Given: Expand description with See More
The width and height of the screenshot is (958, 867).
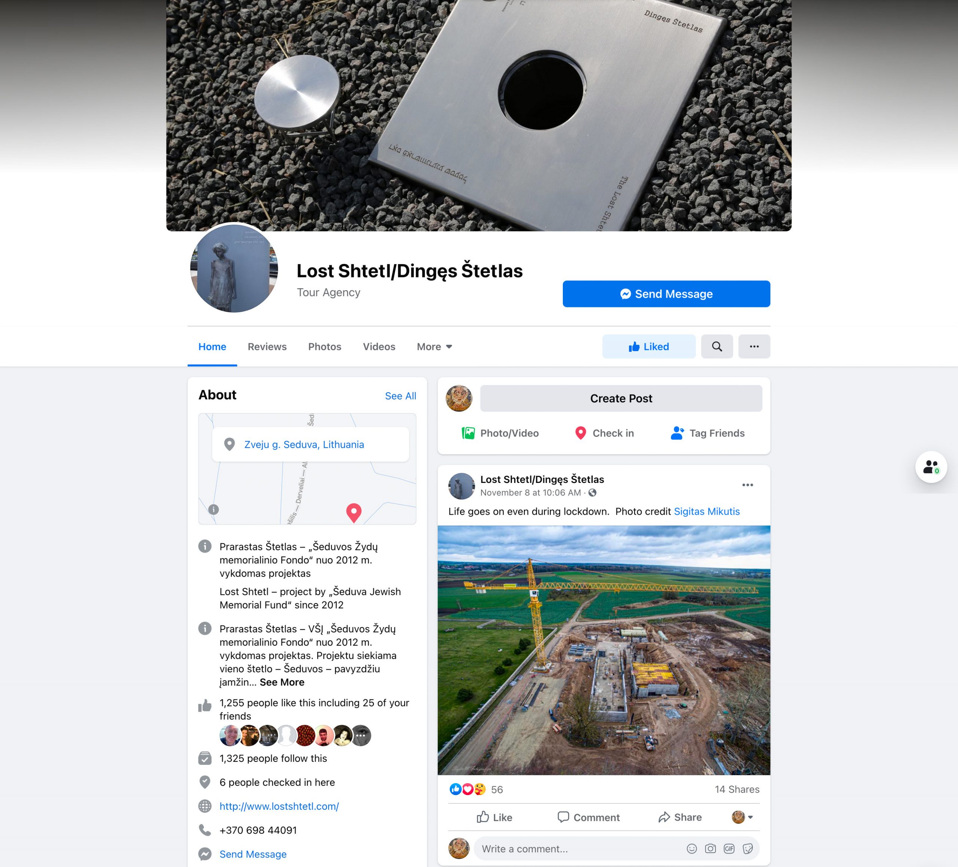Looking at the screenshot, I should 282,682.
